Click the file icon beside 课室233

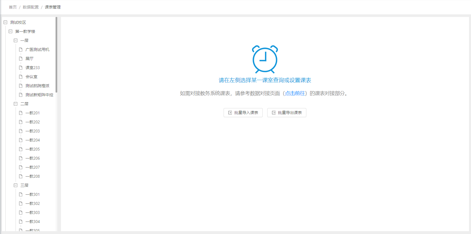[x=21, y=68]
